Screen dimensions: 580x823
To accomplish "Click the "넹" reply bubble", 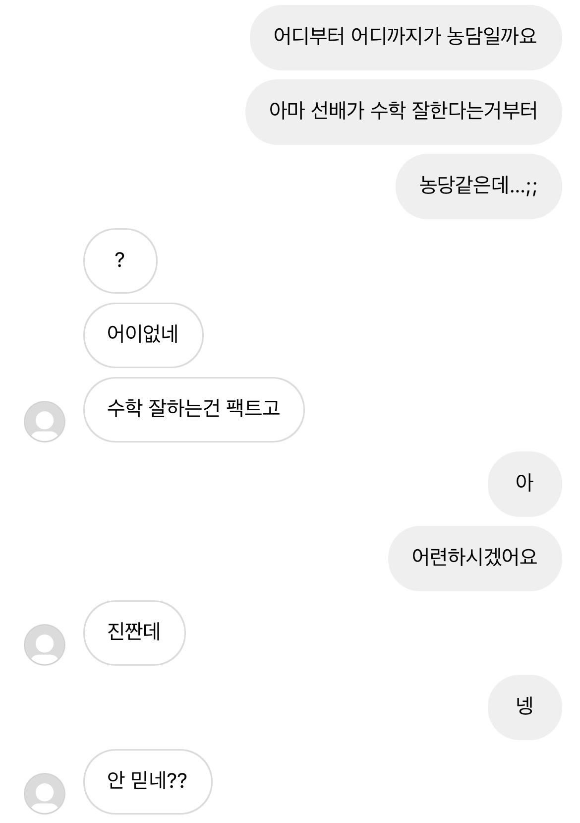I will coord(524,707).
